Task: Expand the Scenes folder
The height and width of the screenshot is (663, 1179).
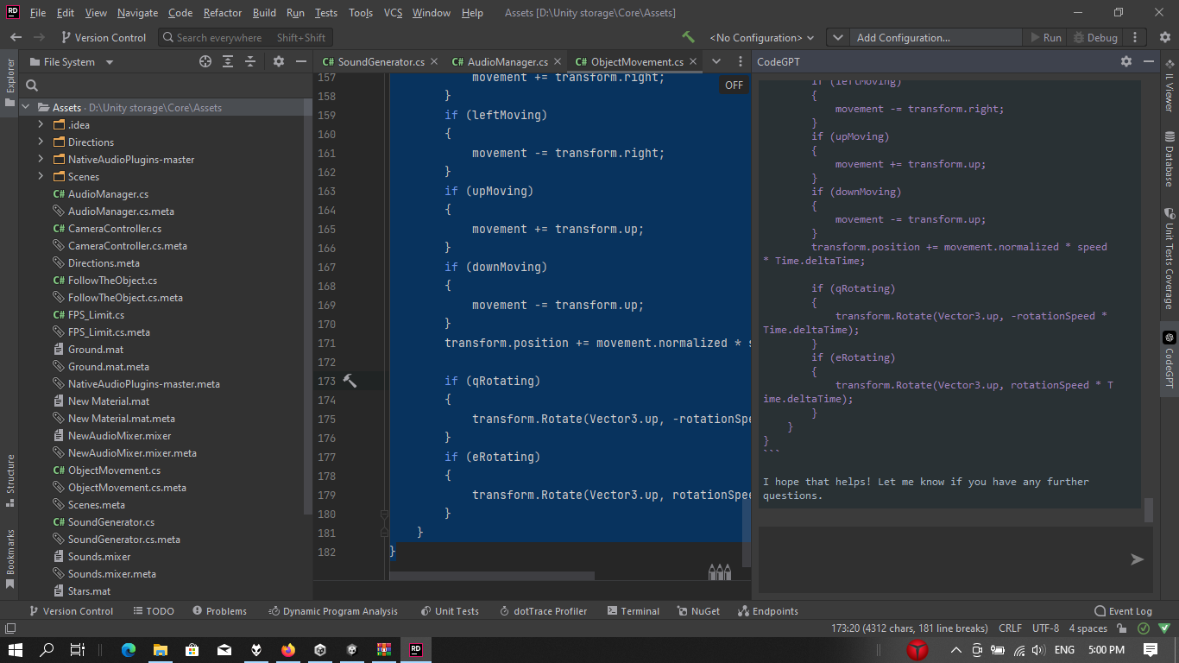Action: point(41,177)
